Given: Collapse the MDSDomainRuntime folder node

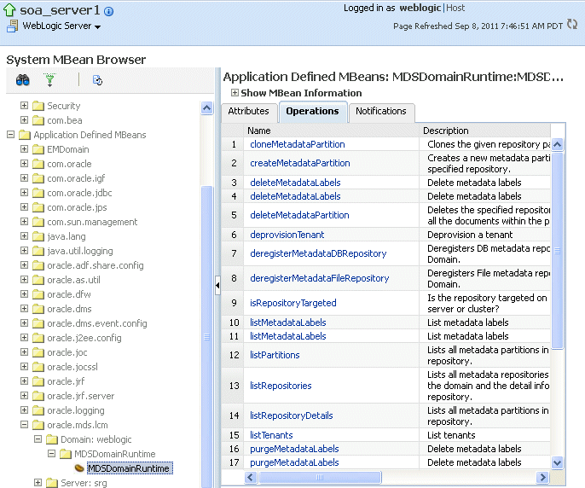Looking at the screenshot, I should coord(51,454).
